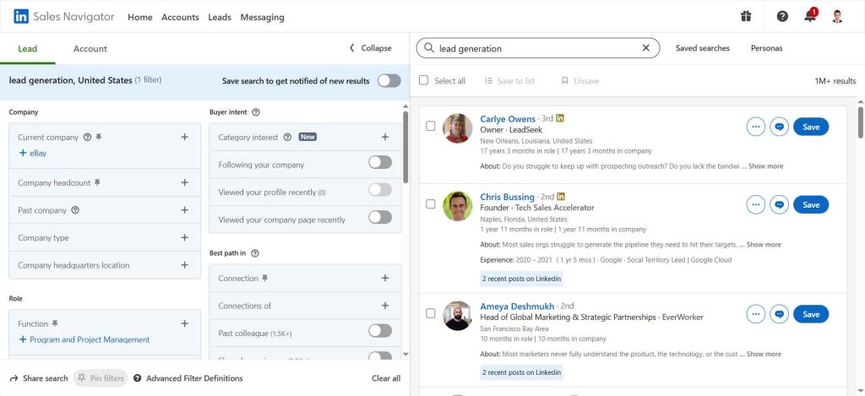
Task: Click the filter panel scrollbar
Action: (x=406, y=147)
